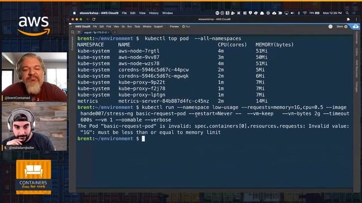The image size is (362, 203).
Task: Open the Cloud9 Run menu
Action: click(x=130, y=27)
